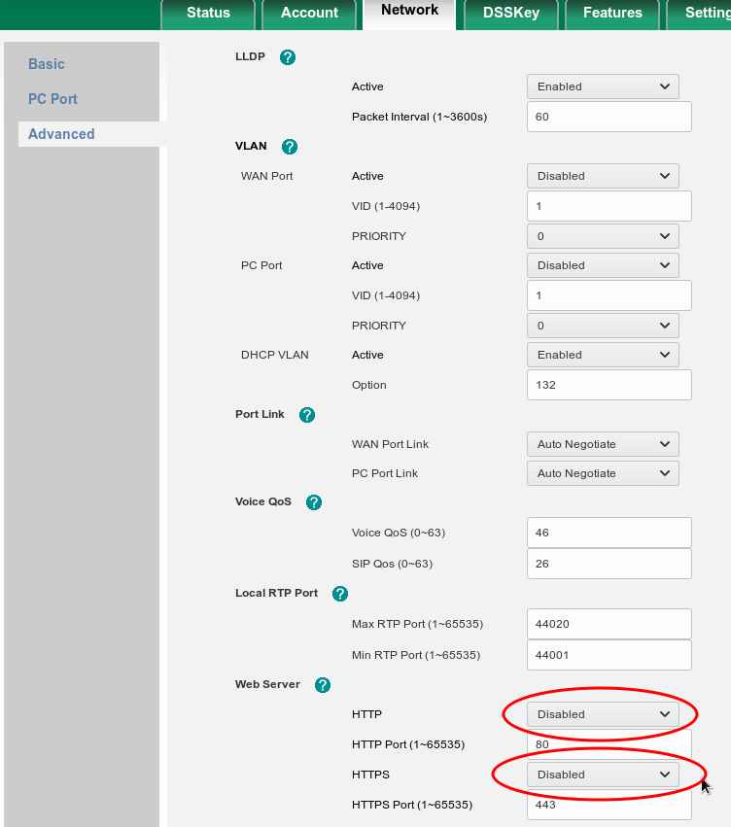The height and width of the screenshot is (827, 731).
Task: Open the LLDP Active dropdown
Action: coord(603,86)
